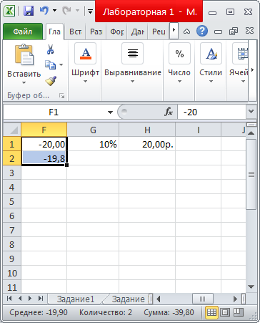The width and height of the screenshot is (260, 323).
Task: Select the Гла (Home) ribbon tab
Action: [x=54, y=32]
